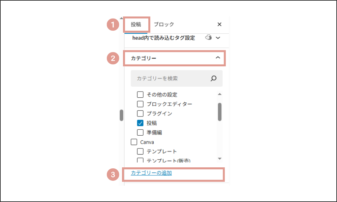Expand head内で読み込むタグ設定 panel chevron
Screen dimensions: 337x202
coord(218,38)
